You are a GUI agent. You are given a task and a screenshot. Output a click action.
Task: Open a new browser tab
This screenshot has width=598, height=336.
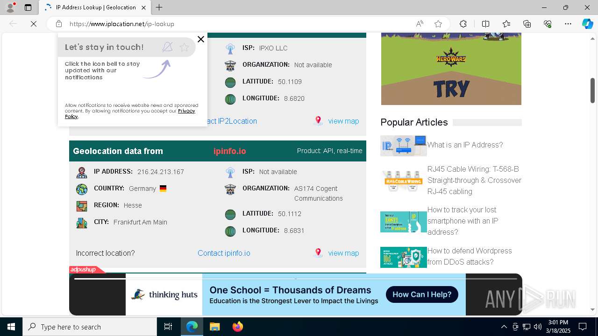click(159, 7)
